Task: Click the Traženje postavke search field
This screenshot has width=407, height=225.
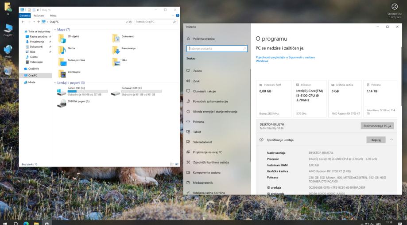Action: click(217, 49)
